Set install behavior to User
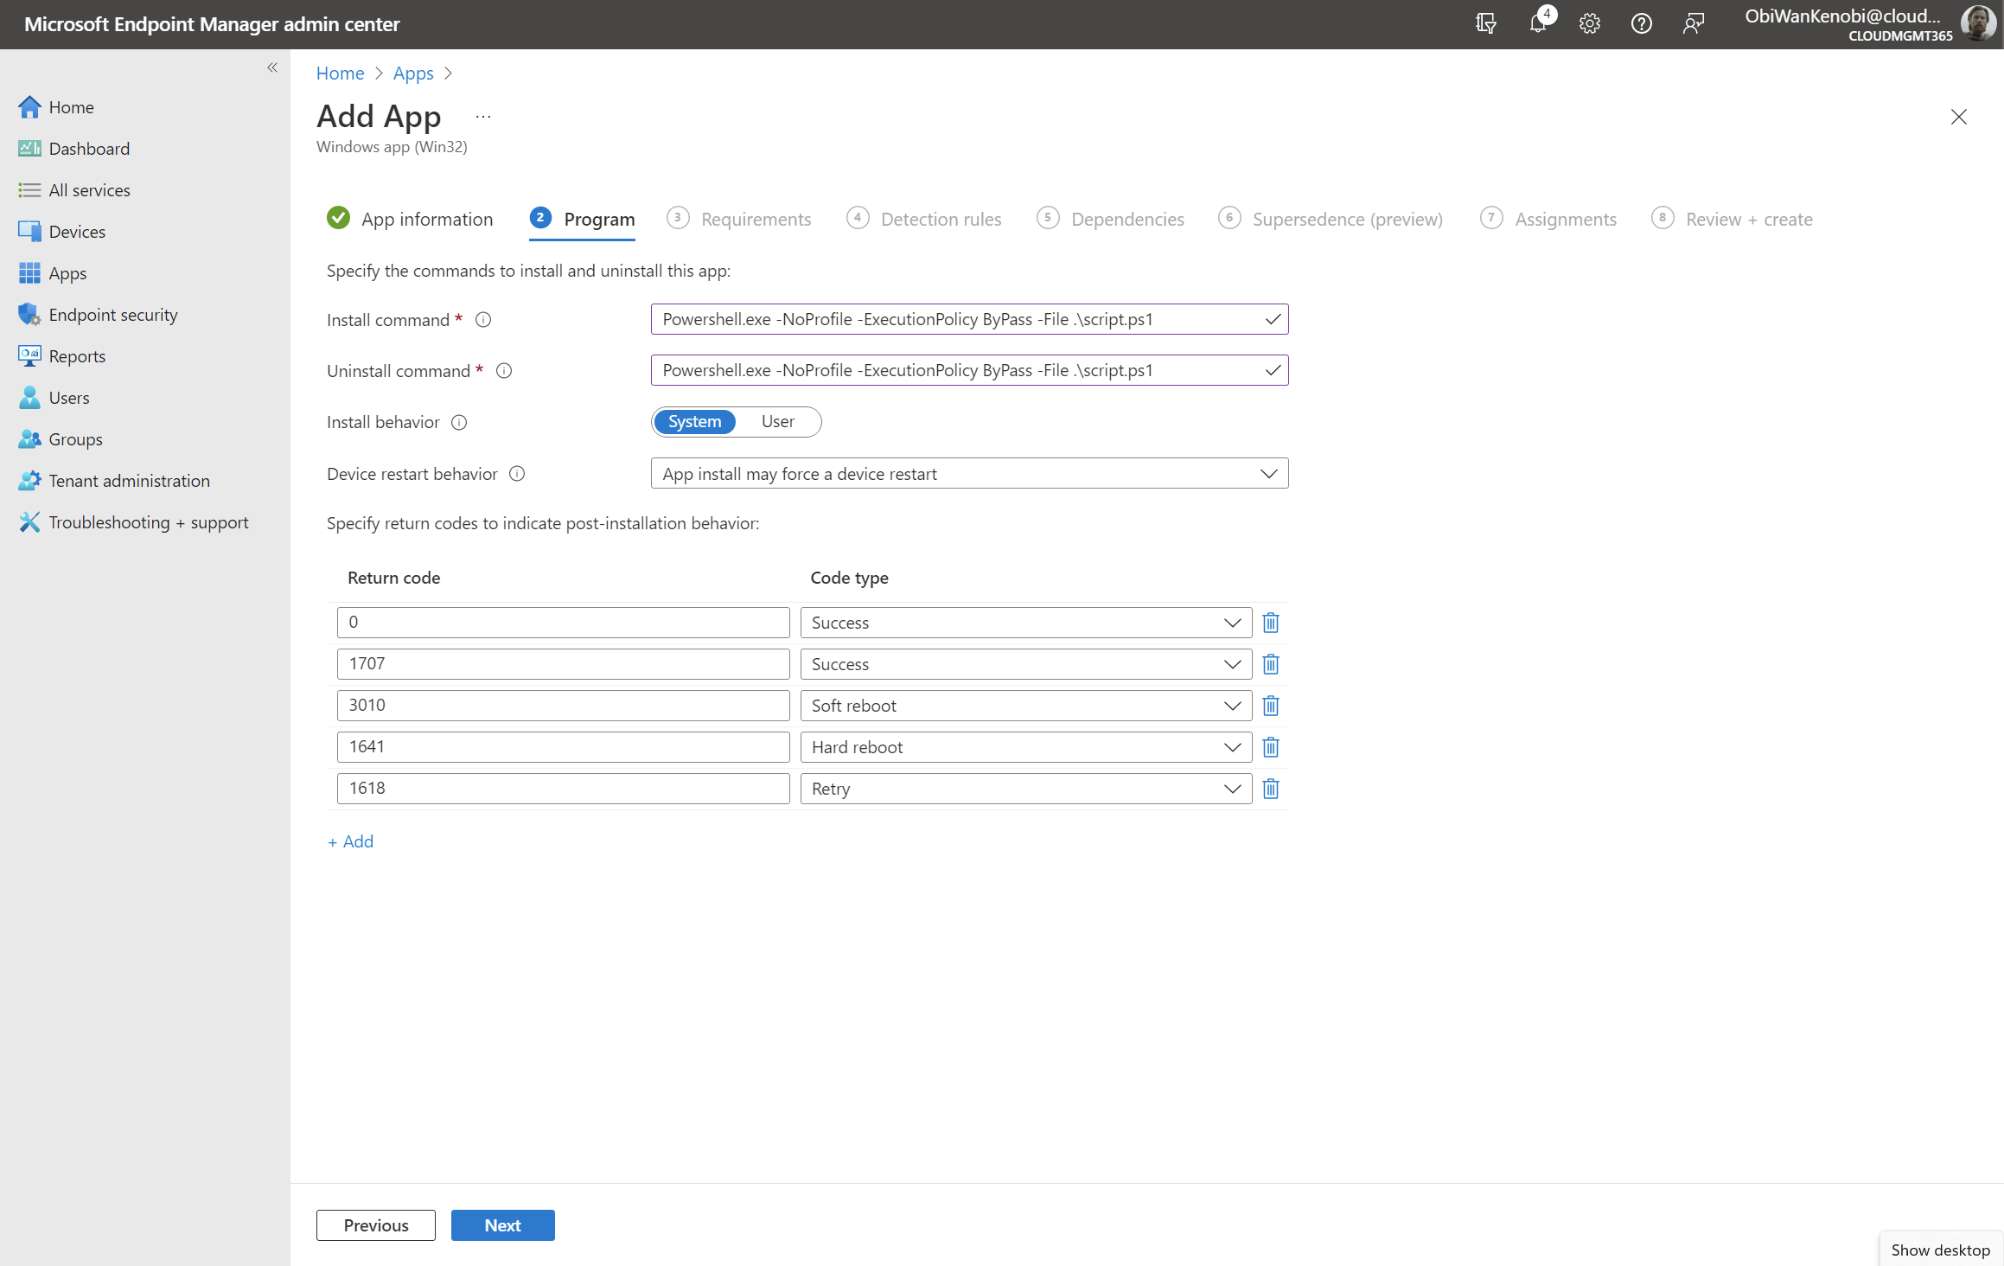2004x1266 pixels. (777, 422)
